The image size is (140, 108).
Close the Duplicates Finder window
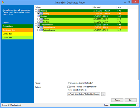(x=135, y=2)
